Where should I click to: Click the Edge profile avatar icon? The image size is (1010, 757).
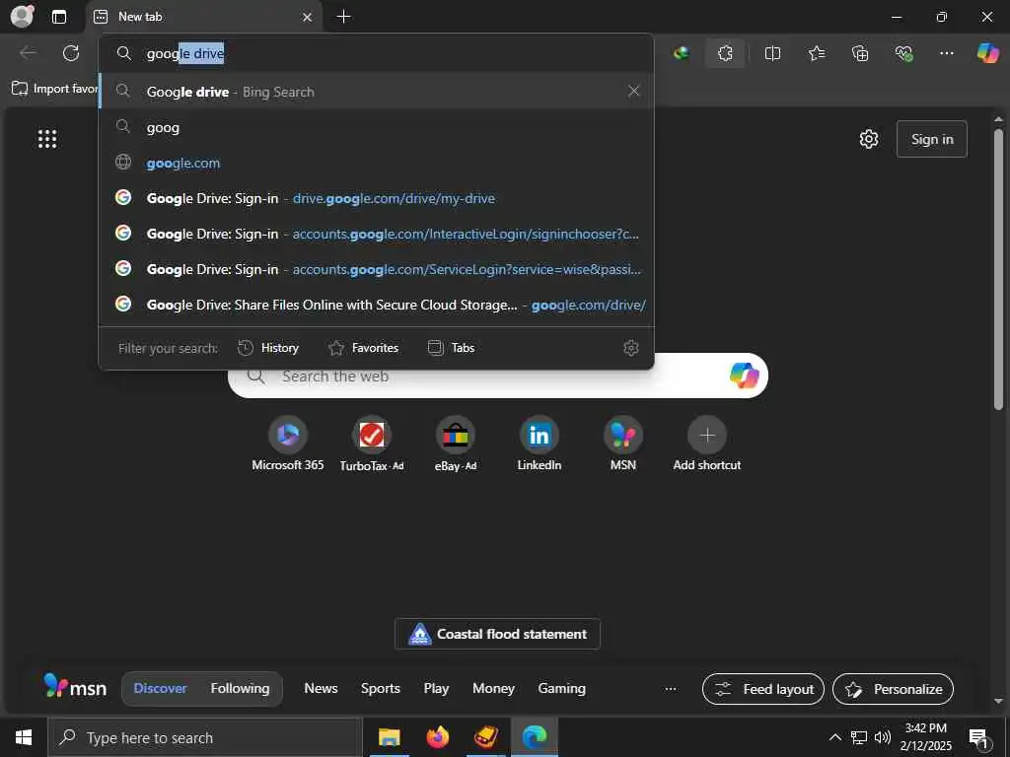(x=23, y=16)
